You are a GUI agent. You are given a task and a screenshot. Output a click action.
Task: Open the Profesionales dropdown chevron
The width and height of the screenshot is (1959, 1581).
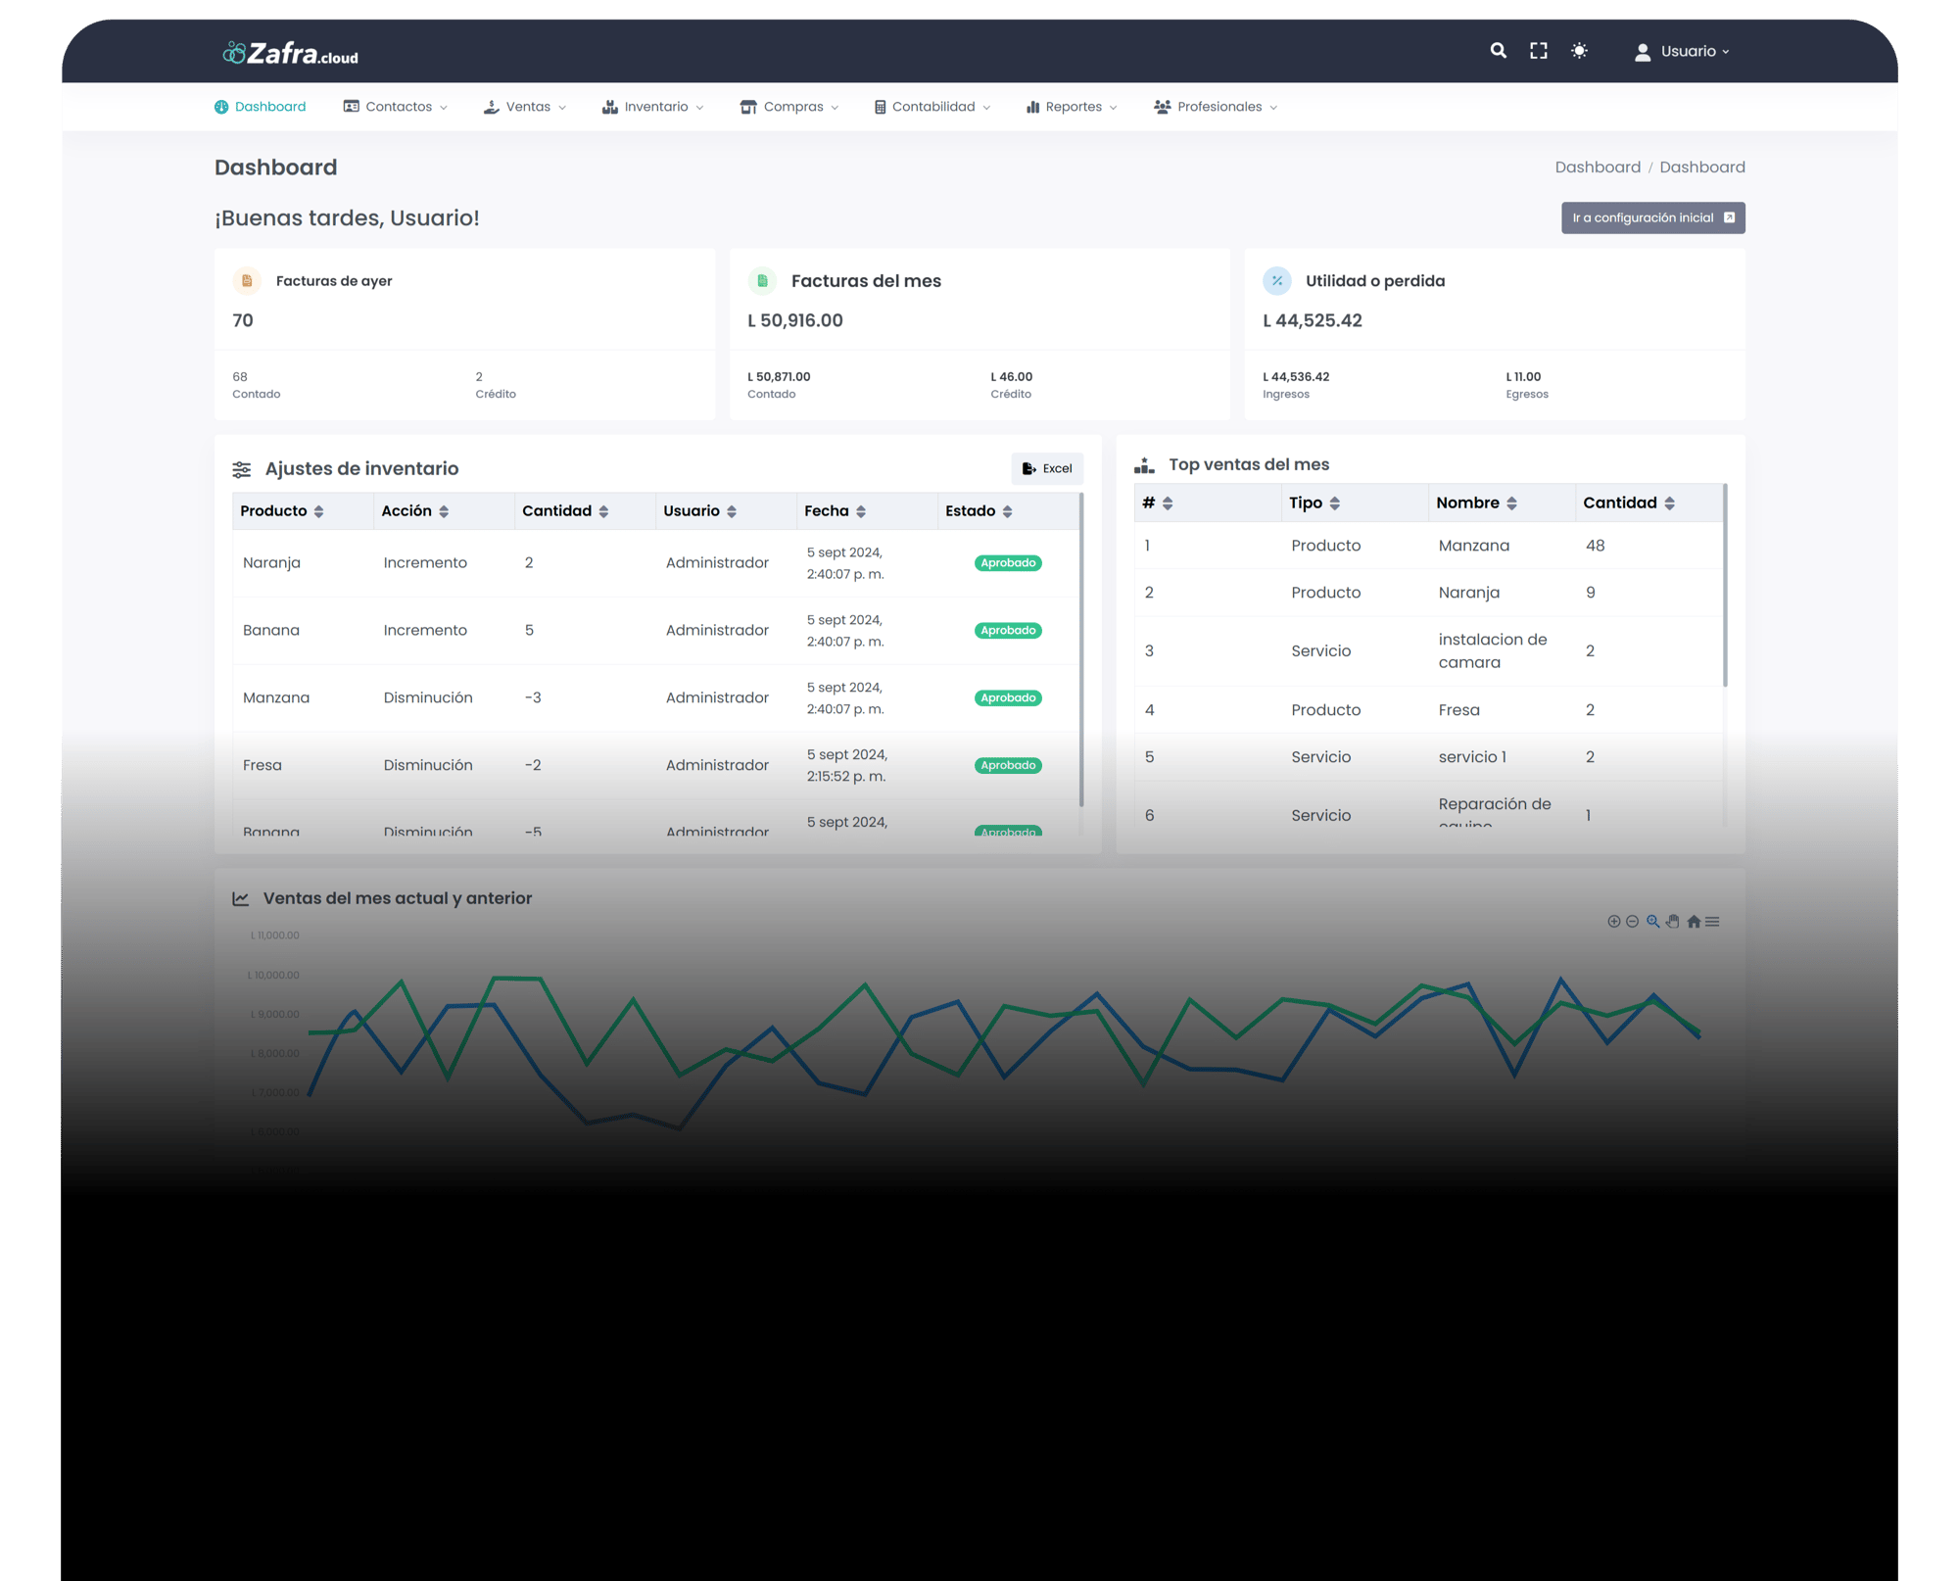1272,108
